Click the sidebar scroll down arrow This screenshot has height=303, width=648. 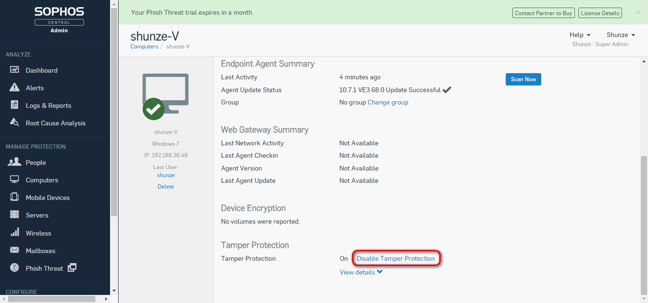tap(114, 291)
